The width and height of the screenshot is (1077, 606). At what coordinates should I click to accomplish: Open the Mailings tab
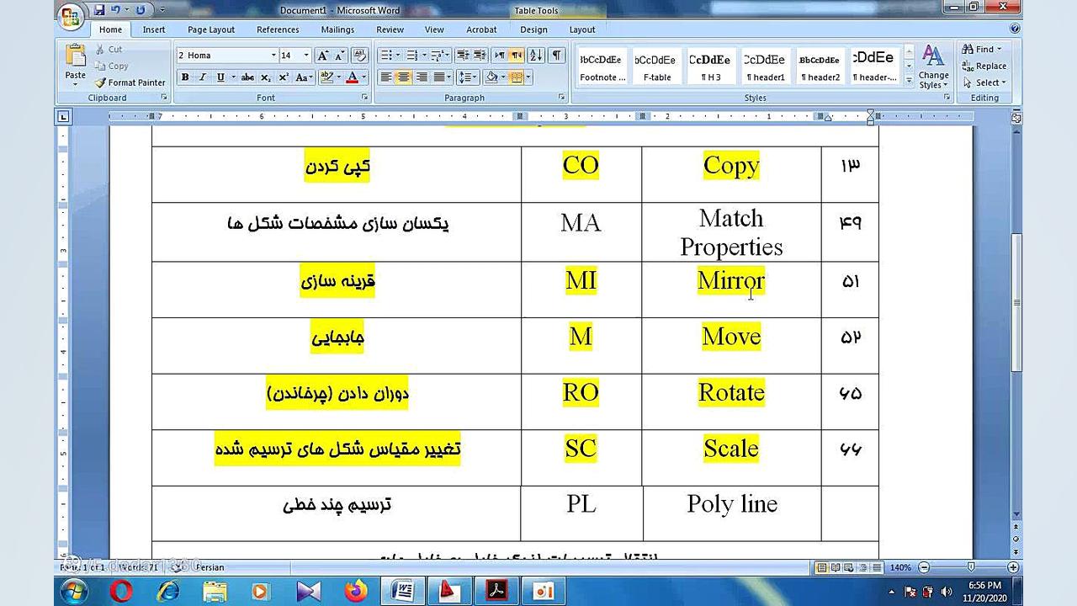point(337,29)
